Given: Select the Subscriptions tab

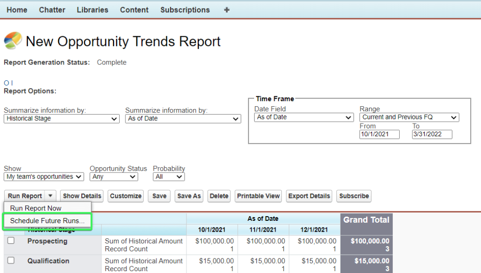Looking at the screenshot, I should coord(185,10).
